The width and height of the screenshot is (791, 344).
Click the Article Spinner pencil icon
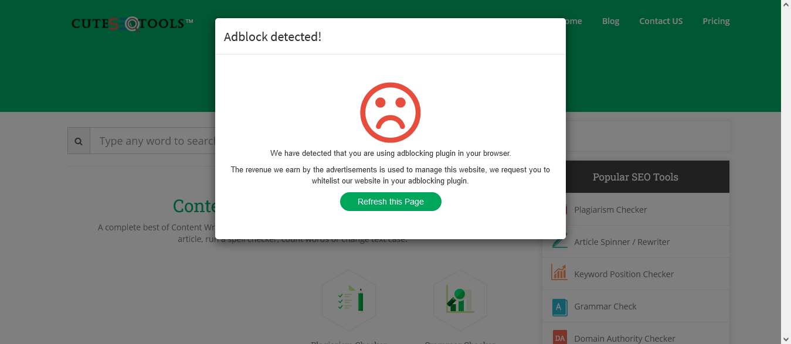(559, 241)
